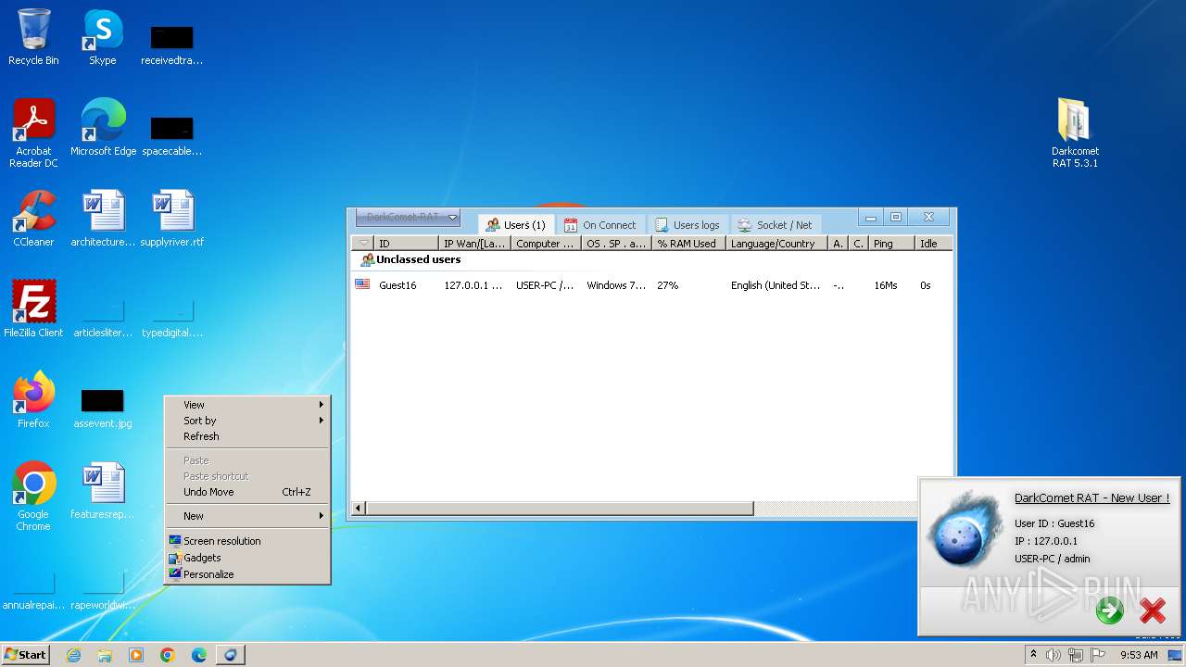
Task: Expand the Sort by submenu
Action: click(247, 421)
